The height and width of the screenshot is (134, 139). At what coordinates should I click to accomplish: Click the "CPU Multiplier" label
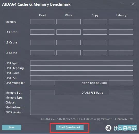coord(15,83)
